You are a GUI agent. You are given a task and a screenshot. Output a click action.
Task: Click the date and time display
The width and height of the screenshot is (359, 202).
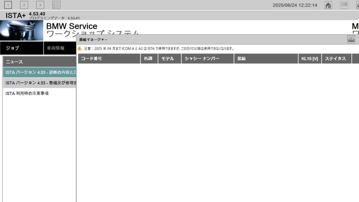tap(295, 5)
